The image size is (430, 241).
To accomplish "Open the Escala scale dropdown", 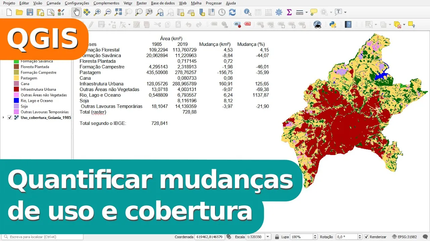I will [x=268, y=237].
